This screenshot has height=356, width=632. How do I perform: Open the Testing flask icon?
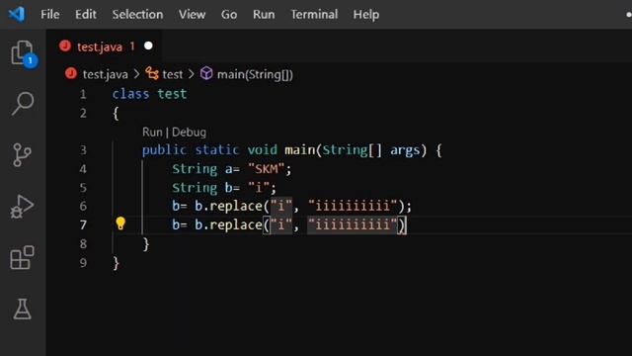(x=22, y=310)
